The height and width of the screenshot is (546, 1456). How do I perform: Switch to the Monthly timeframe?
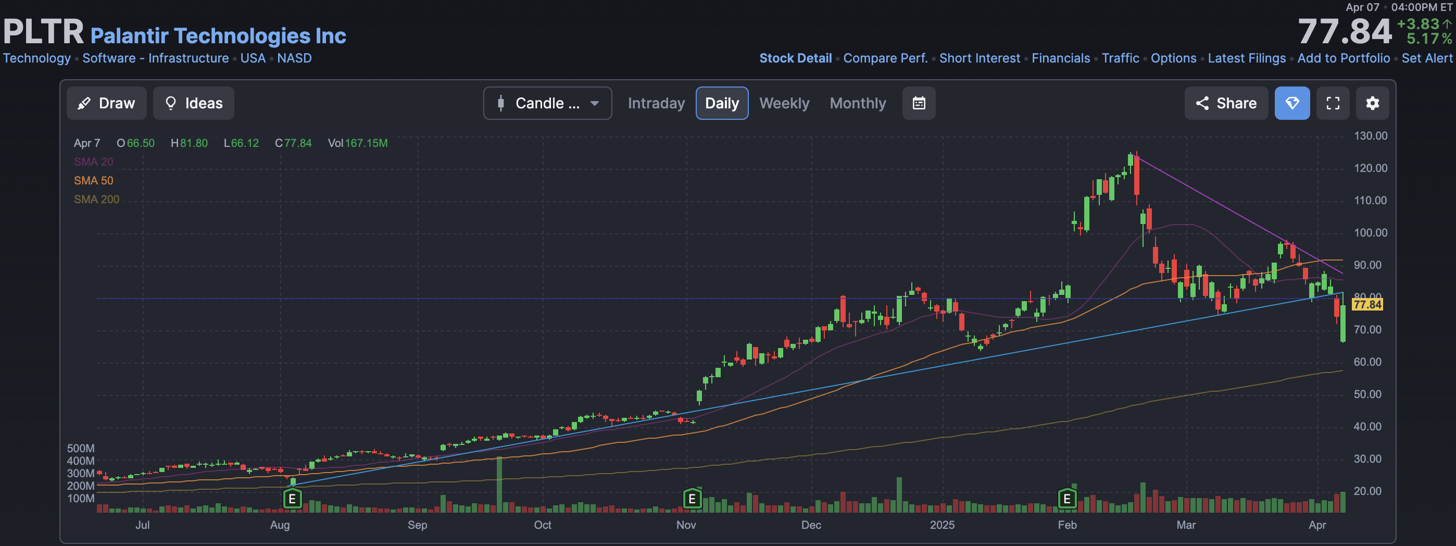coord(858,103)
